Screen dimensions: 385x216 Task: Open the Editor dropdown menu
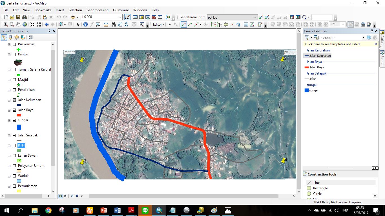158,24
